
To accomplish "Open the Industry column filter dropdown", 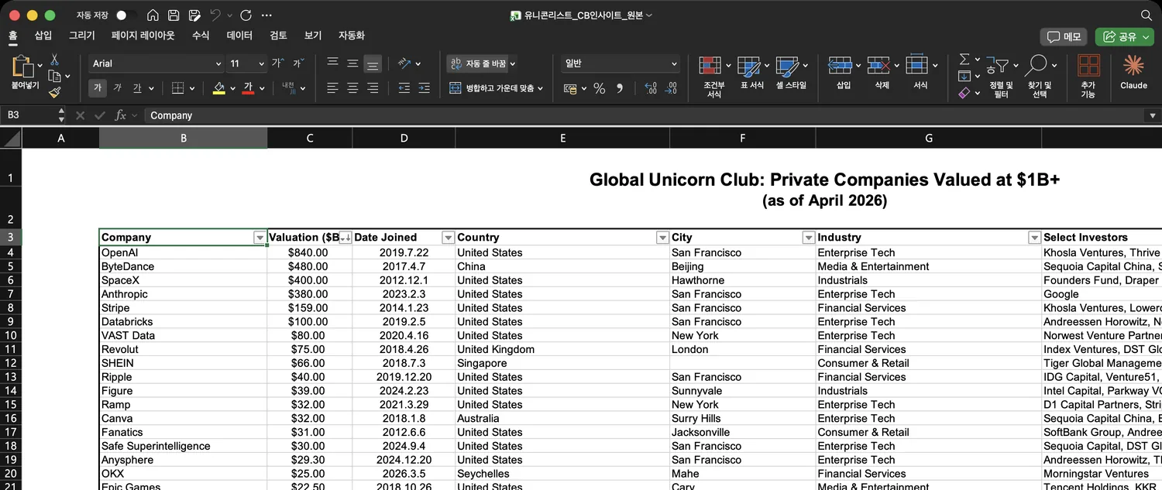I will coord(1034,238).
